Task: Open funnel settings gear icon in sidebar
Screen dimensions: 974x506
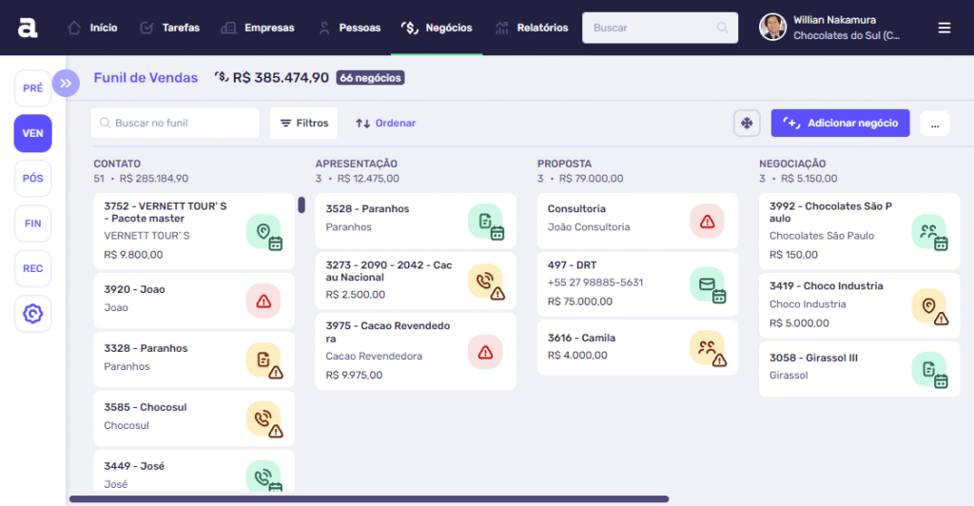Action: click(x=33, y=314)
